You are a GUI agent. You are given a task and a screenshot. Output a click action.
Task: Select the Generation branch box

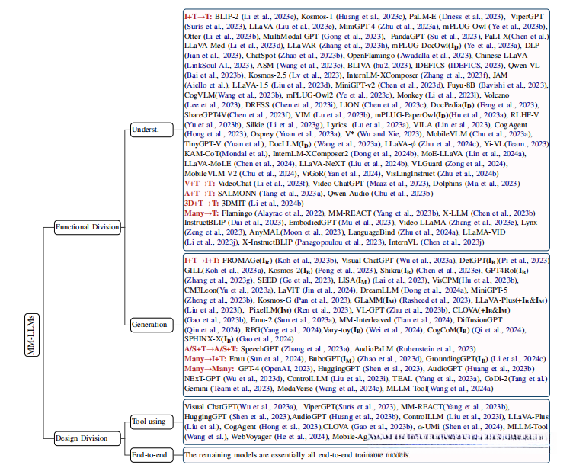coord(152,325)
